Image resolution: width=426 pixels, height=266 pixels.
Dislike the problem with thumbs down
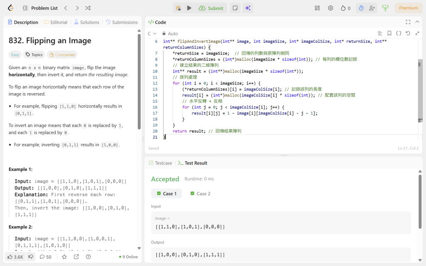point(31,257)
